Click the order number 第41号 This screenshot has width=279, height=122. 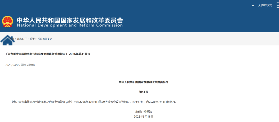(x=143, y=92)
